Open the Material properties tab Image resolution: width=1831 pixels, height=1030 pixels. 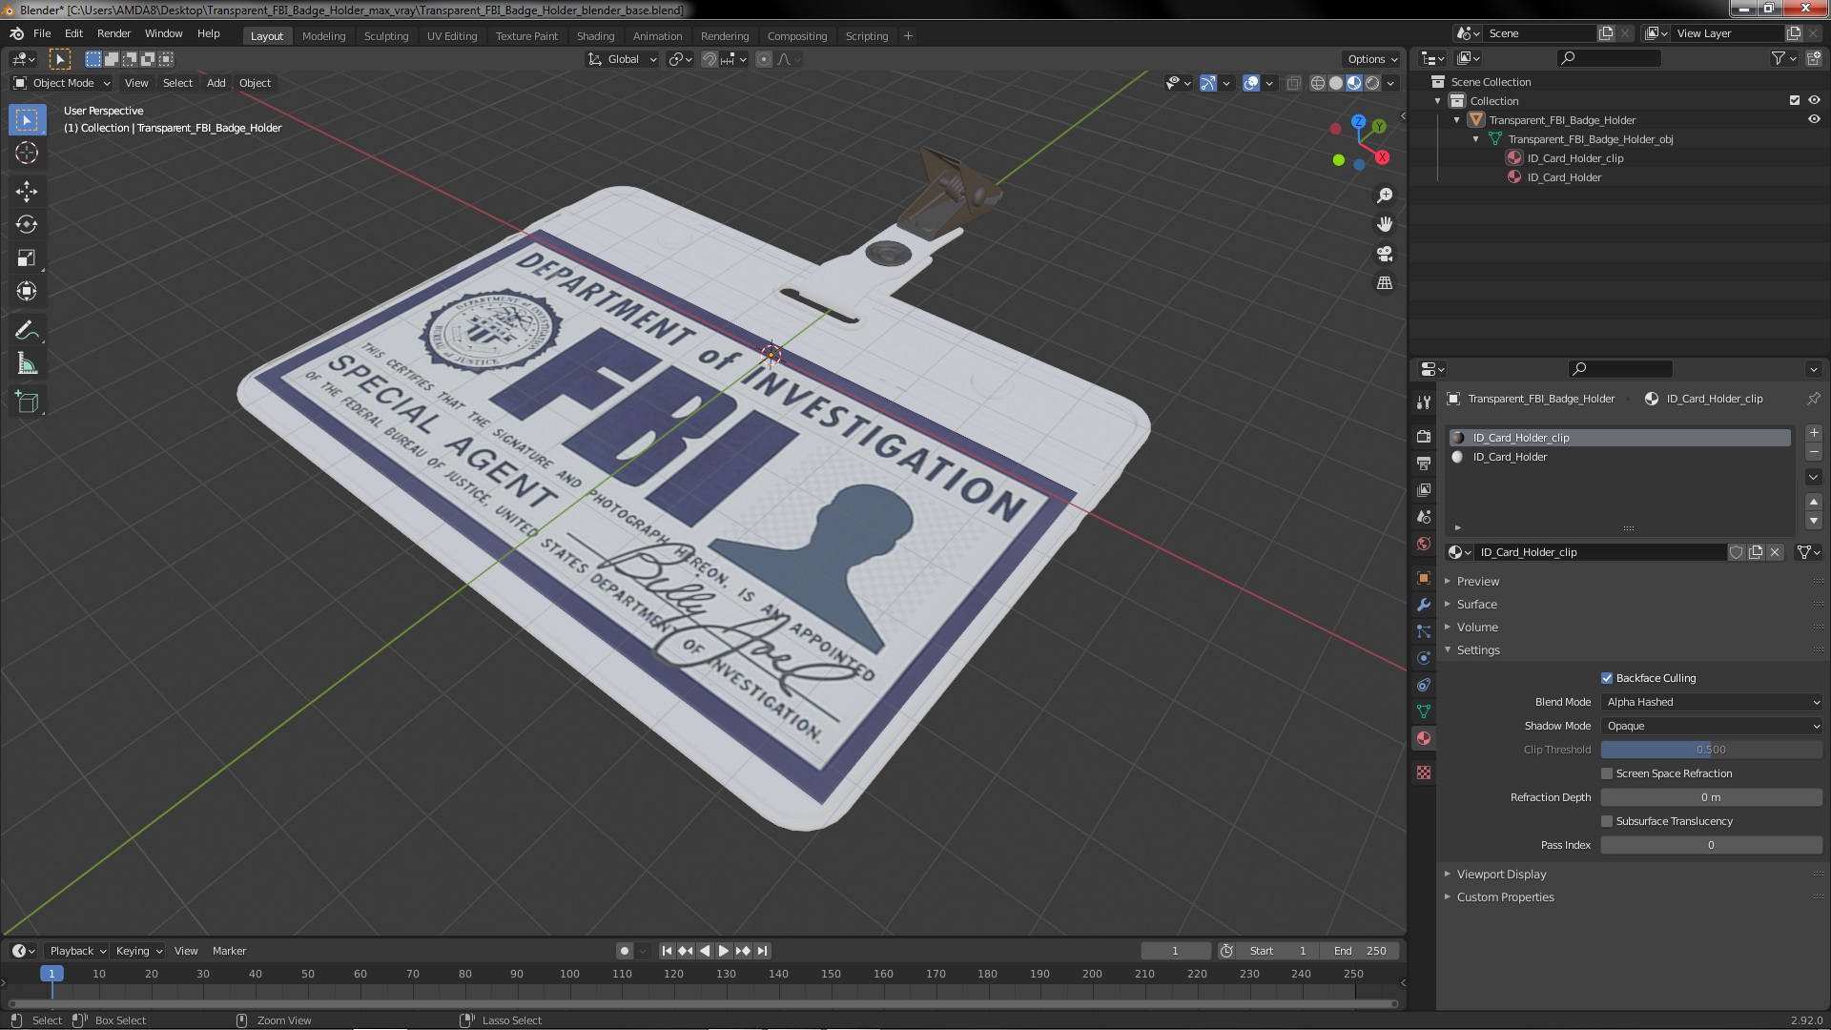(x=1424, y=738)
